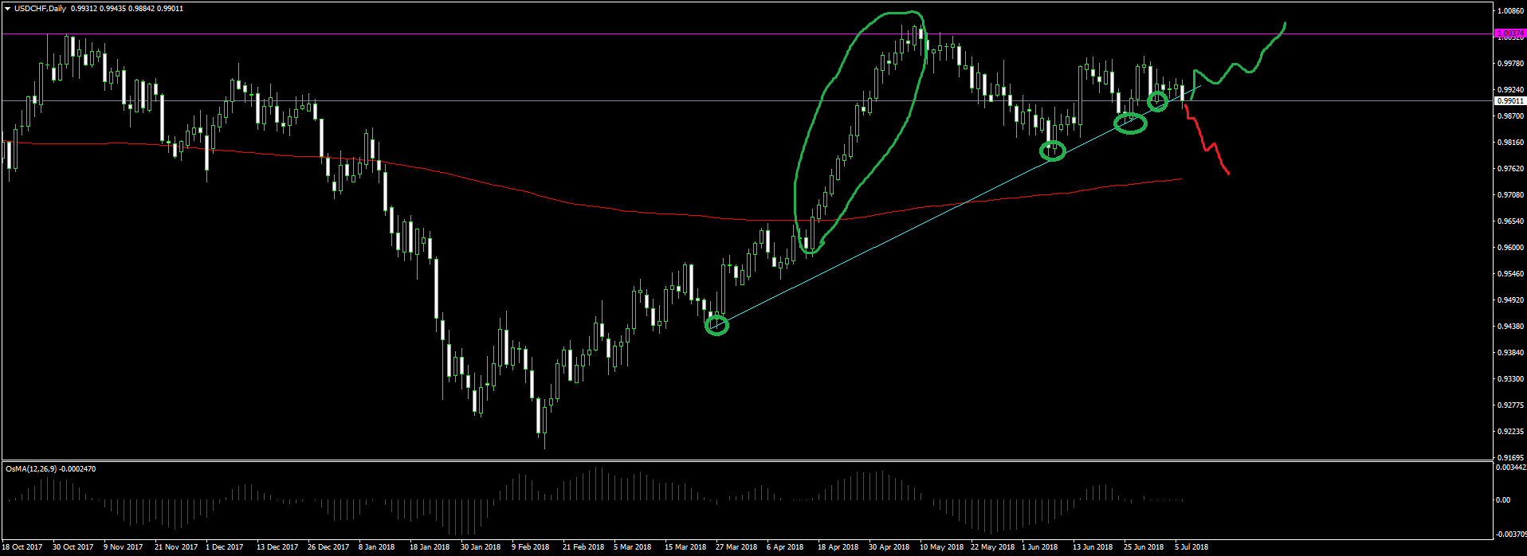
Task: Click price scale value 0.93300
Action: coord(1510,379)
